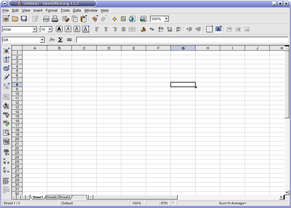The height and width of the screenshot is (208, 291).
Task: Click the formula input line
Action: coord(182,40)
